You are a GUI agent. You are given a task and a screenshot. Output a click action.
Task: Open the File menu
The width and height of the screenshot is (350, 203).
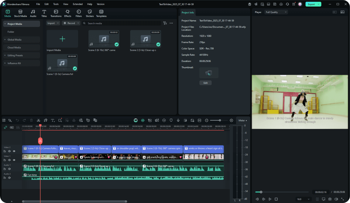point(38,4)
